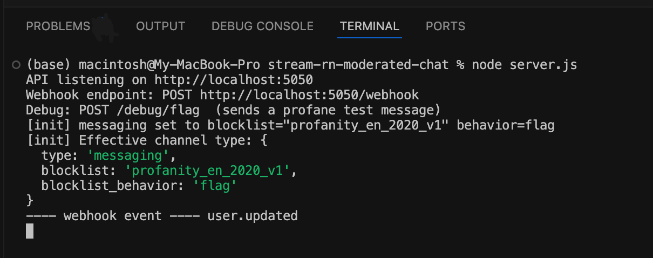Open the PORTS tab

pos(445,26)
